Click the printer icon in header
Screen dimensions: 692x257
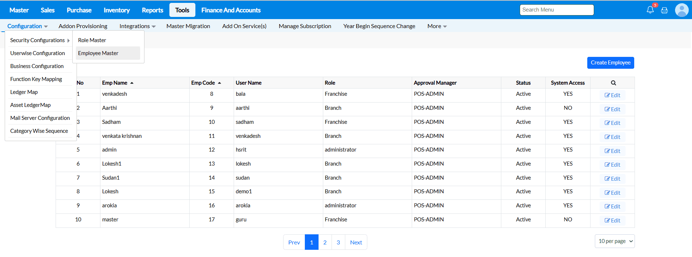click(x=664, y=10)
